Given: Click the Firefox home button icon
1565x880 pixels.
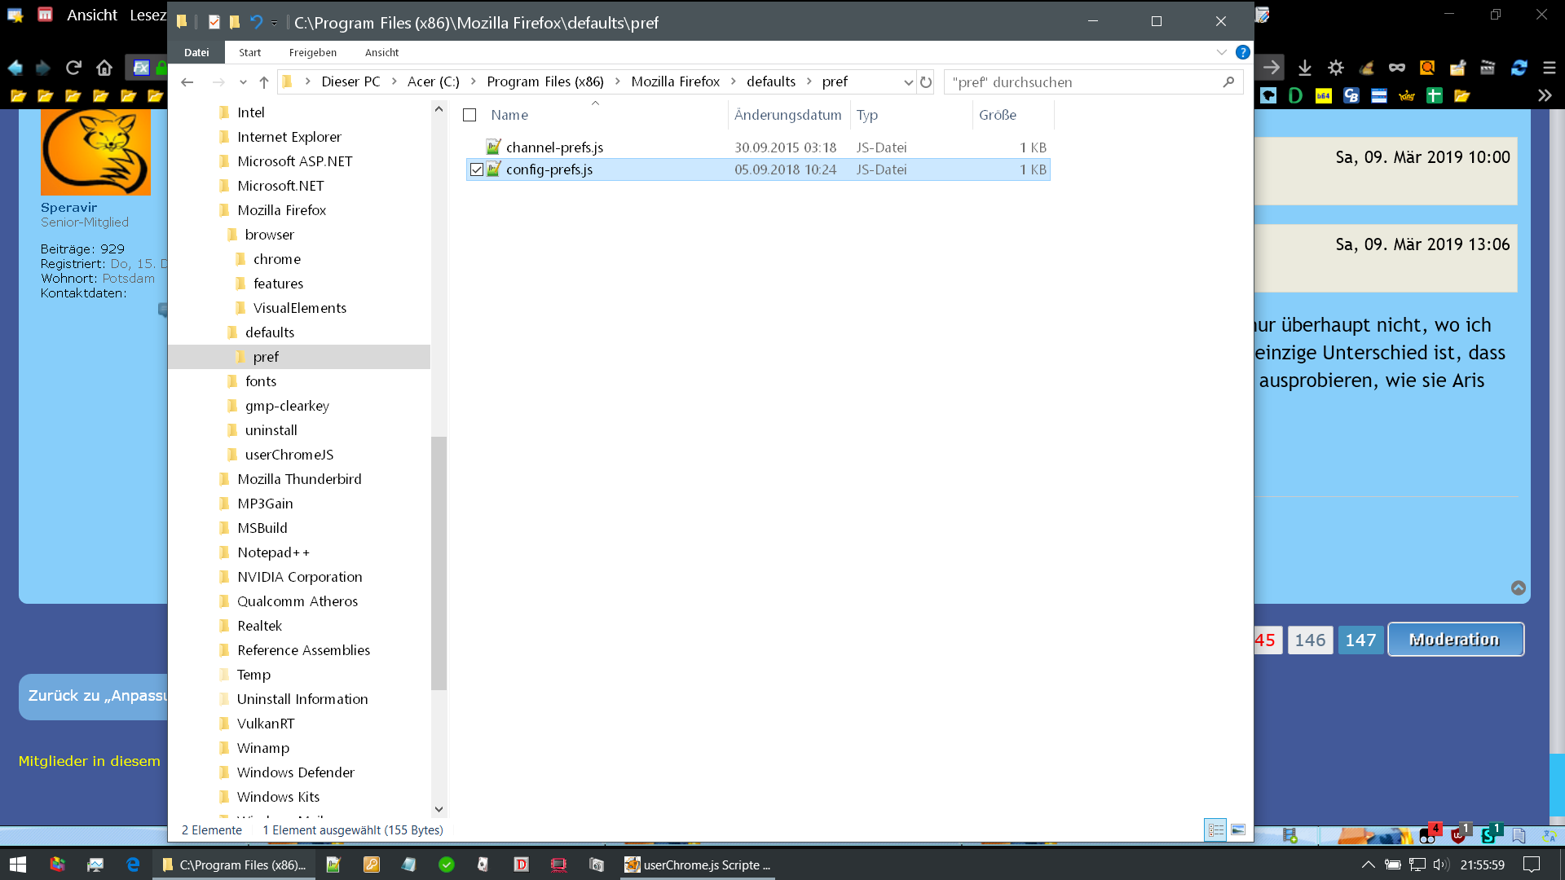Looking at the screenshot, I should [x=104, y=68].
